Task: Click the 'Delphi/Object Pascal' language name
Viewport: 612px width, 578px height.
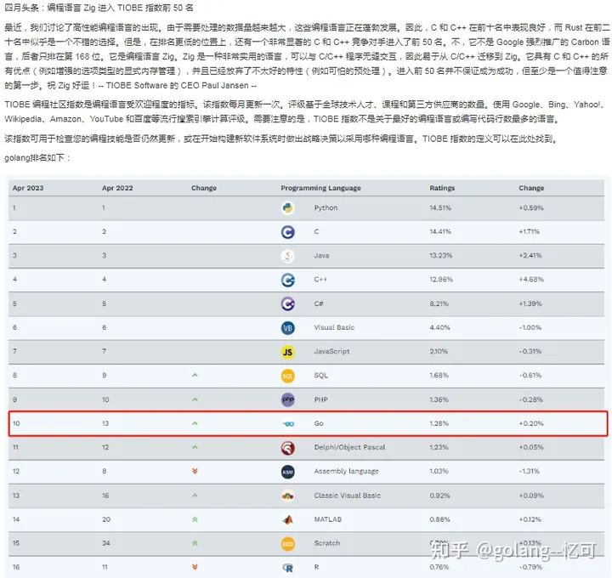Action: point(349,447)
